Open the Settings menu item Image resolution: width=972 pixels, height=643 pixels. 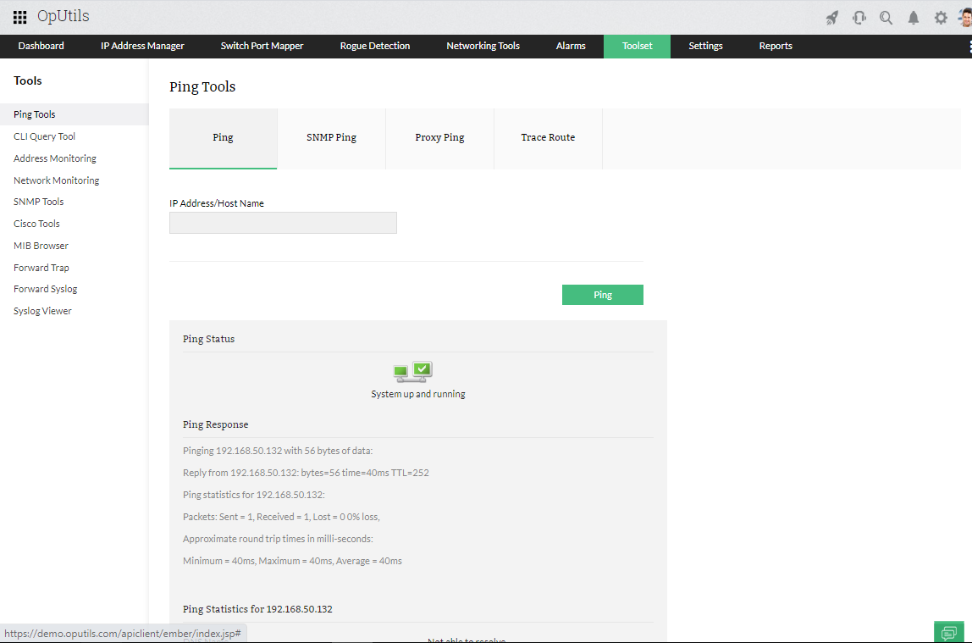705,46
